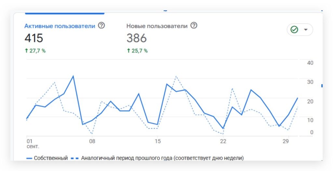The height and width of the screenshot is (171, 333).
Task: Select the Новые пользователи metric tab
Action: [x=157, y=26]
